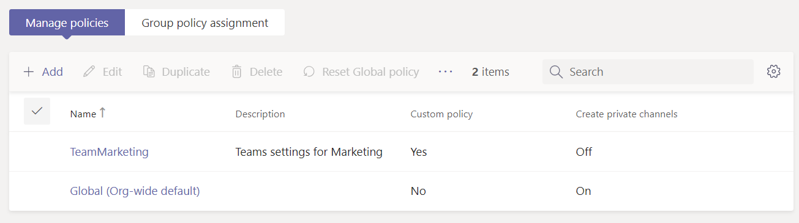Viewport: 799px width, 223px height.
Task: Click the 'Off' private channels value
Action: [x=584, y=152]
